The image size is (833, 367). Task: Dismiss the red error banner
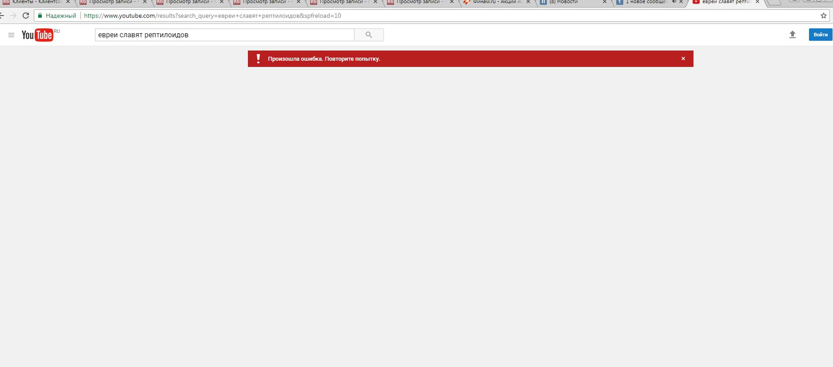683,59
